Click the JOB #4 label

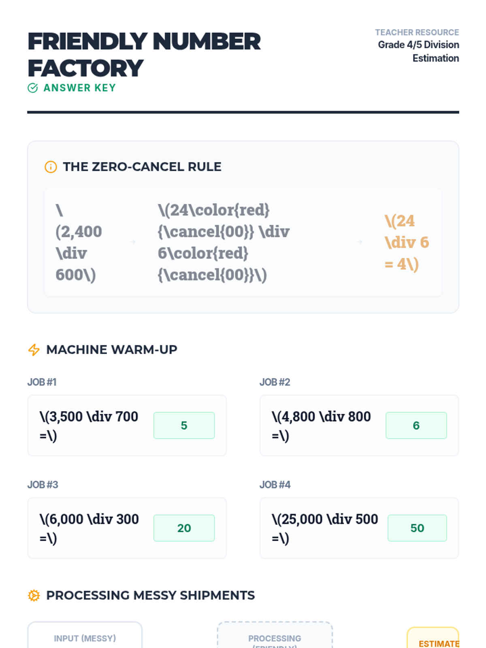click(x=275, y=484)
